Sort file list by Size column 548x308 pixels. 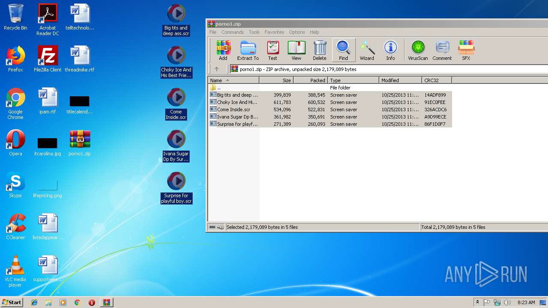pos(277,80)
